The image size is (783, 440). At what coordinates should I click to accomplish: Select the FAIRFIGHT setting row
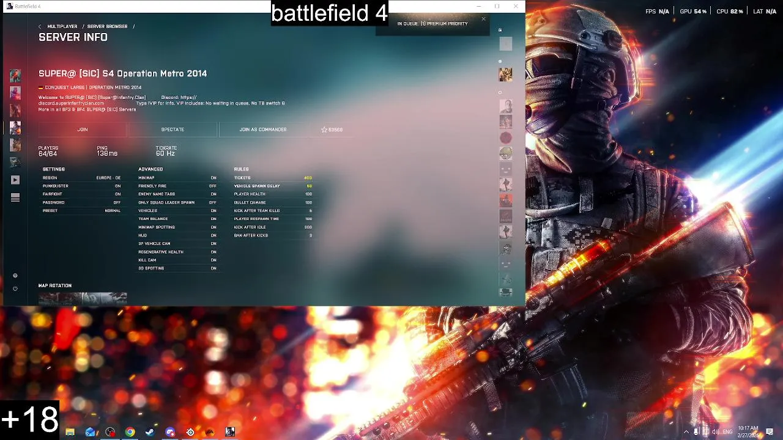(x=82, y=194)
